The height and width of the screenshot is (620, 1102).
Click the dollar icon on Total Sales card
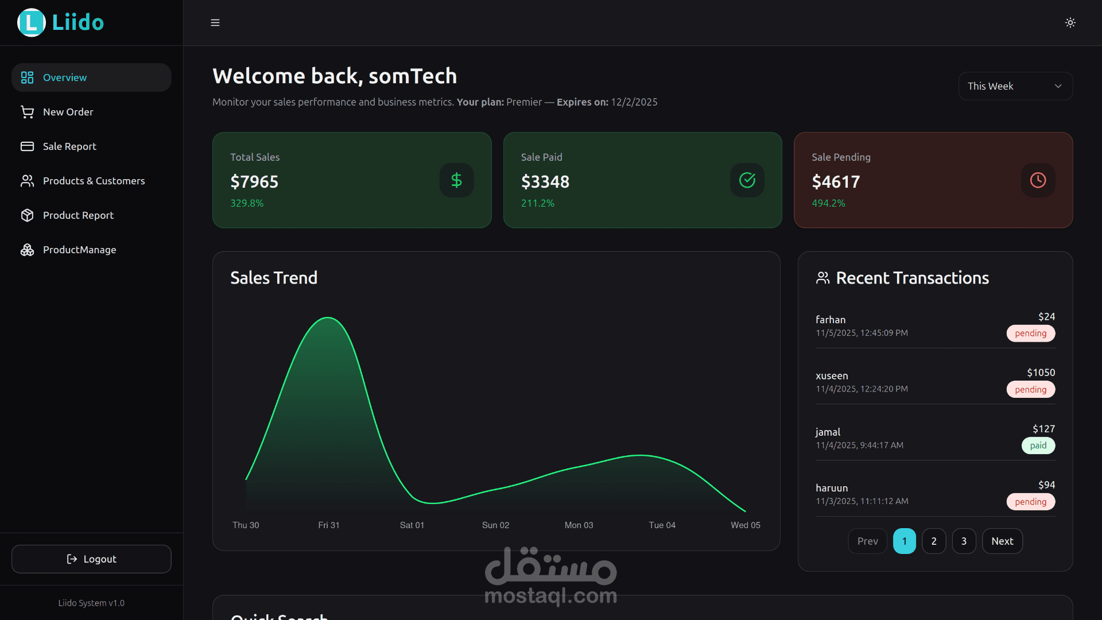(456, 180)
